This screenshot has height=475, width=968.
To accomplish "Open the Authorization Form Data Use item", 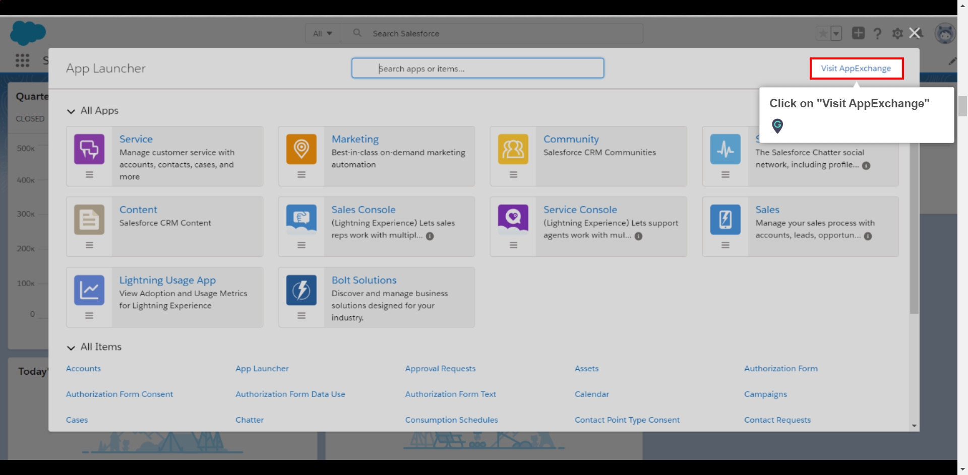I will click(x=290, y=394).
